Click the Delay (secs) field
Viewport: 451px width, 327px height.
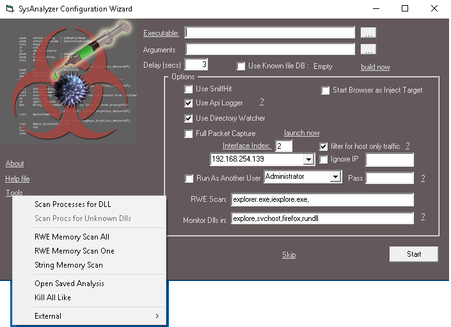tap(196, 65)
